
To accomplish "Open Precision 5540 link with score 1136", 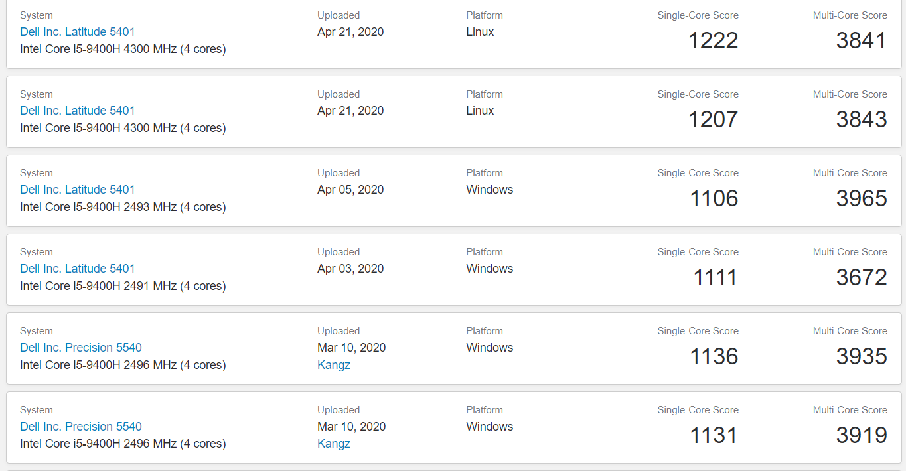I will point(81,348).
